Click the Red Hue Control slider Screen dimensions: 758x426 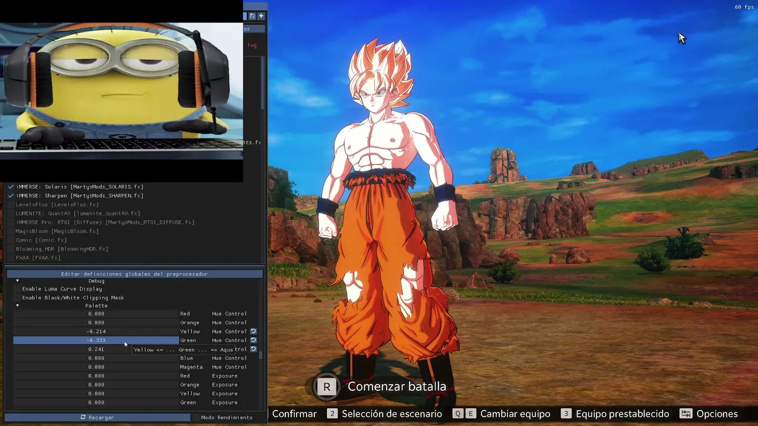click(96, 314)
